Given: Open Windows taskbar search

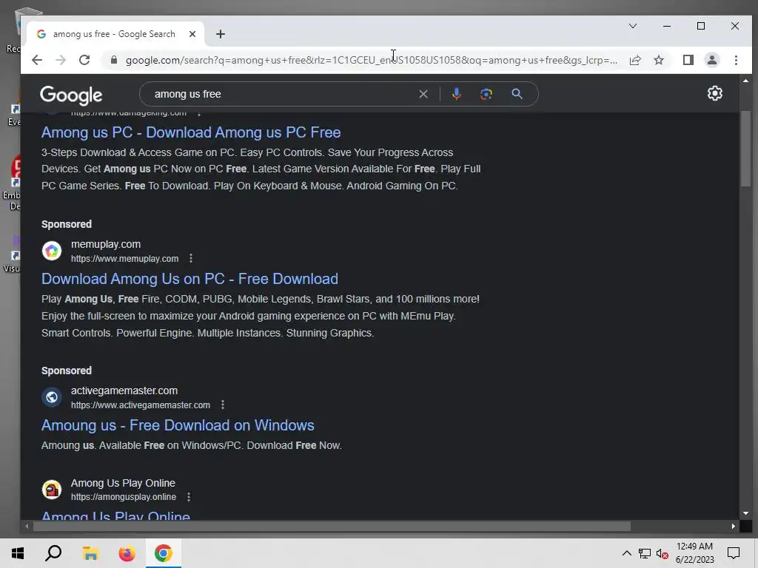Looking at the screenshot, I should (x=53, y=553).
